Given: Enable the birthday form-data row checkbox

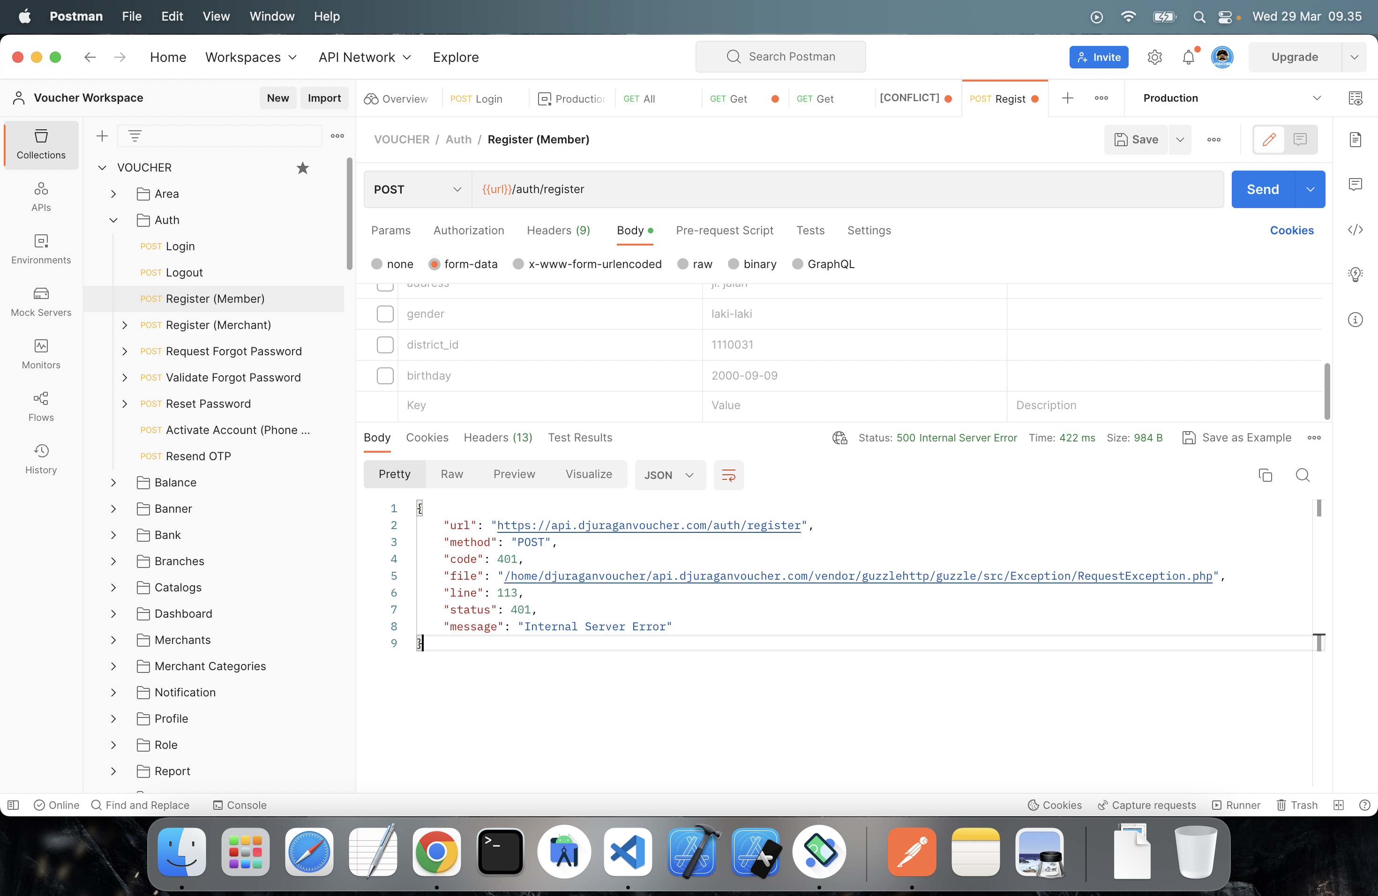Looking at the screenshot, I should [x=385, y=376].
